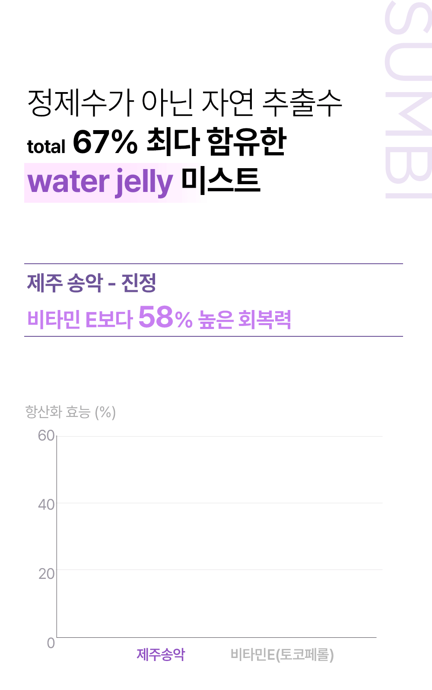This screenshot has height=690, width=432.
Task: Click the 60 tick label on the y-axis
Action: coord(46,435)
